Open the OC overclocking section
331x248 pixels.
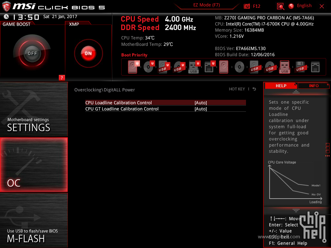(34, 165)
